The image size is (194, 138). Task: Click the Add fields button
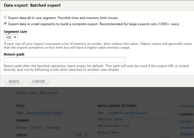[79, 135]
